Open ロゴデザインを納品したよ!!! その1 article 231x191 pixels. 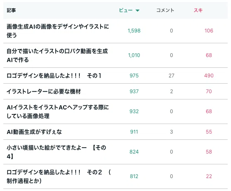pos(54,76)
